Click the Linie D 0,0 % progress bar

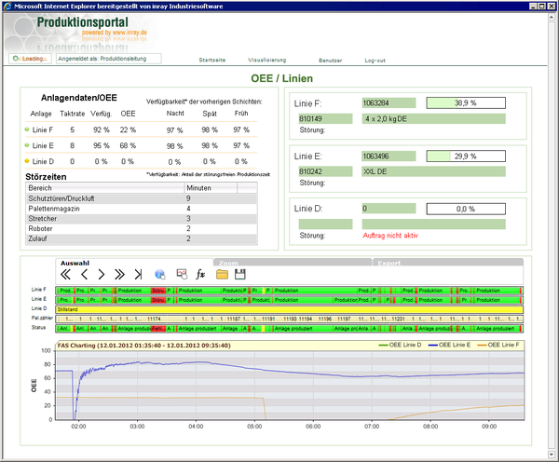466,209
